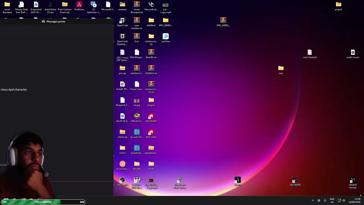This screenshot has height=205, width=364.
Task: Select the pos.zip archive
Action: pyautogui.click(x=122, y=70)
